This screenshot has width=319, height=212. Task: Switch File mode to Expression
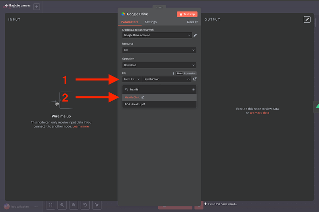pyautogui.click(x=190, y=73)
